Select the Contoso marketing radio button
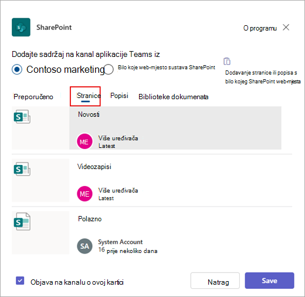The image size is (305, 297). click(x=17, y=69)
